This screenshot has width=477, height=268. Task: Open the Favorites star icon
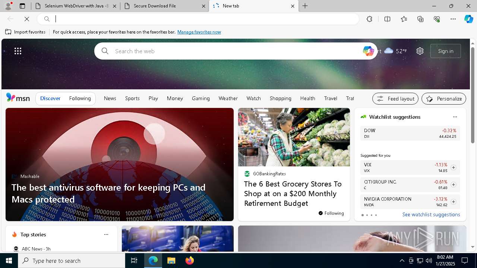[x=404, y=19]
